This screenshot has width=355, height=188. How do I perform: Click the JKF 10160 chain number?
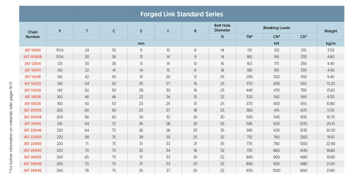(x=33, y=50)
